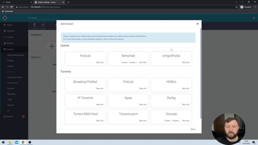The height and width of the screenshot is (145, 258).
Task: Expand the Presets dropdown under Torznab
Action: pos(176,121)
